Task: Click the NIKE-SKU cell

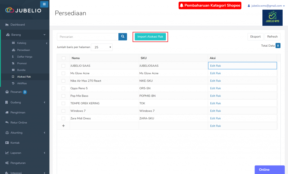Action: 173,81
